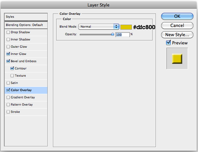Open Blending Options: Default
The width and height of the screenshot is (198, 152).
(x=26, y=25)
